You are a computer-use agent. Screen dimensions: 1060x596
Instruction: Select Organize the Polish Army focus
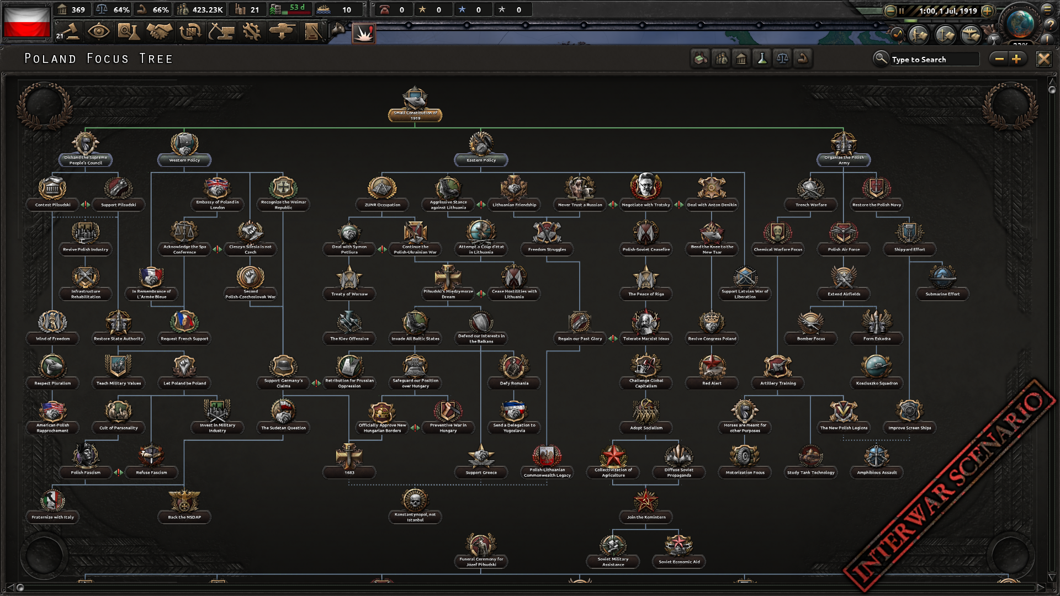pyautogui.click(x=844, y=148)
